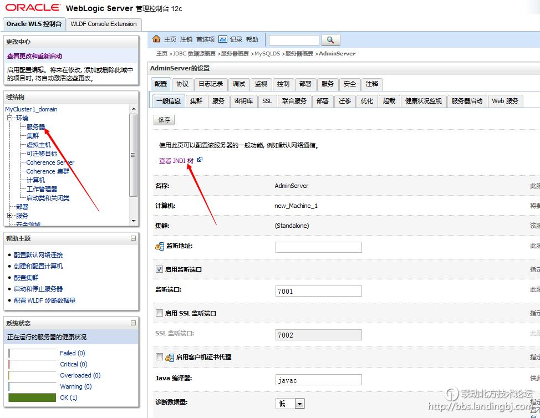This screenshot has width=540, height=418.
Task: Uncheck the 启用监听端口 checkbox
Action: point(160,269)
